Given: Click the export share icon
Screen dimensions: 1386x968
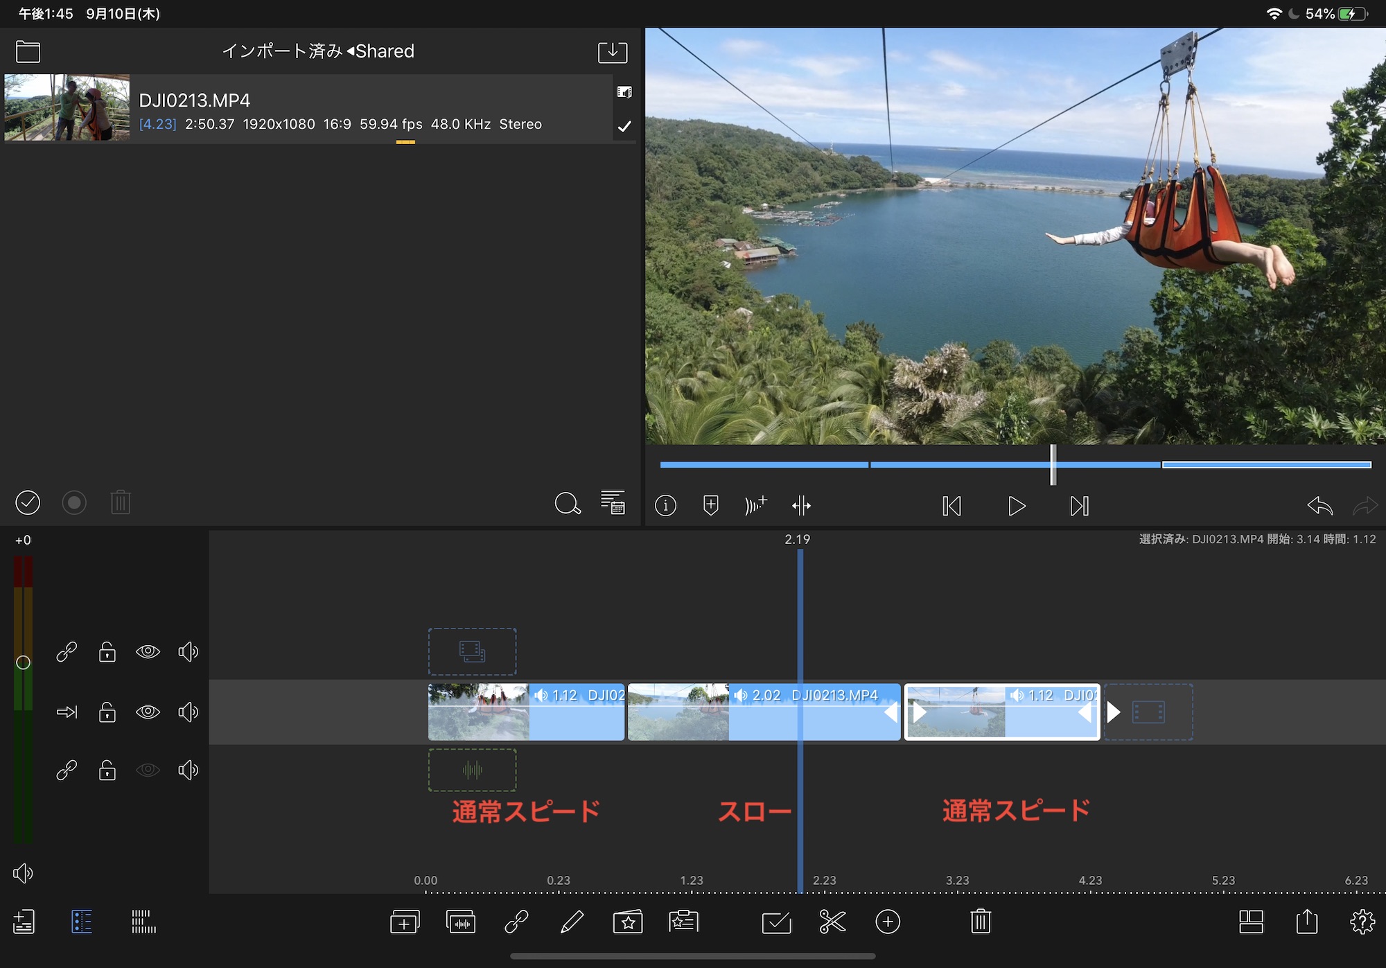Looking at the screenshot, I should tap(1306, 922).
